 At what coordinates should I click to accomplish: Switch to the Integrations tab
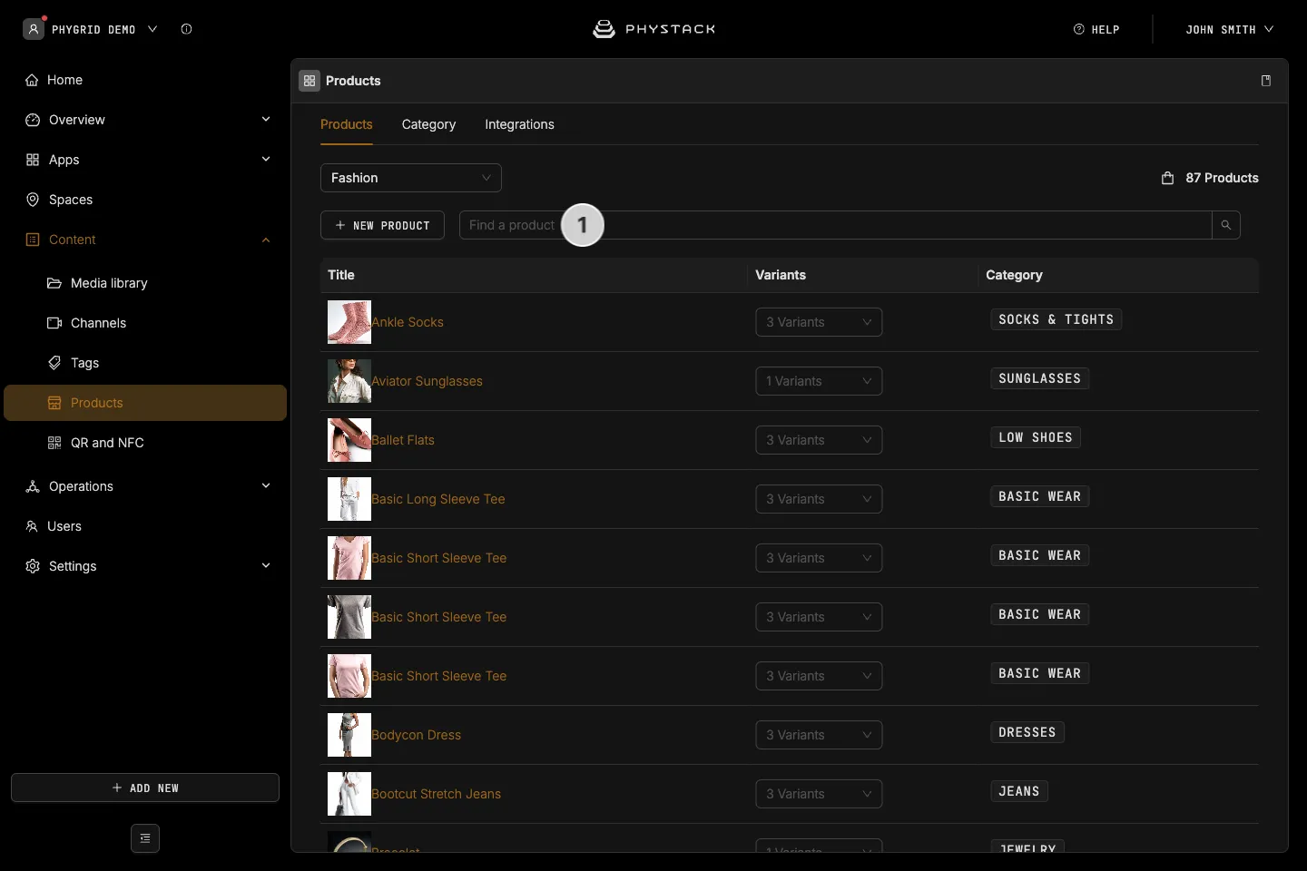coord(520,124)
